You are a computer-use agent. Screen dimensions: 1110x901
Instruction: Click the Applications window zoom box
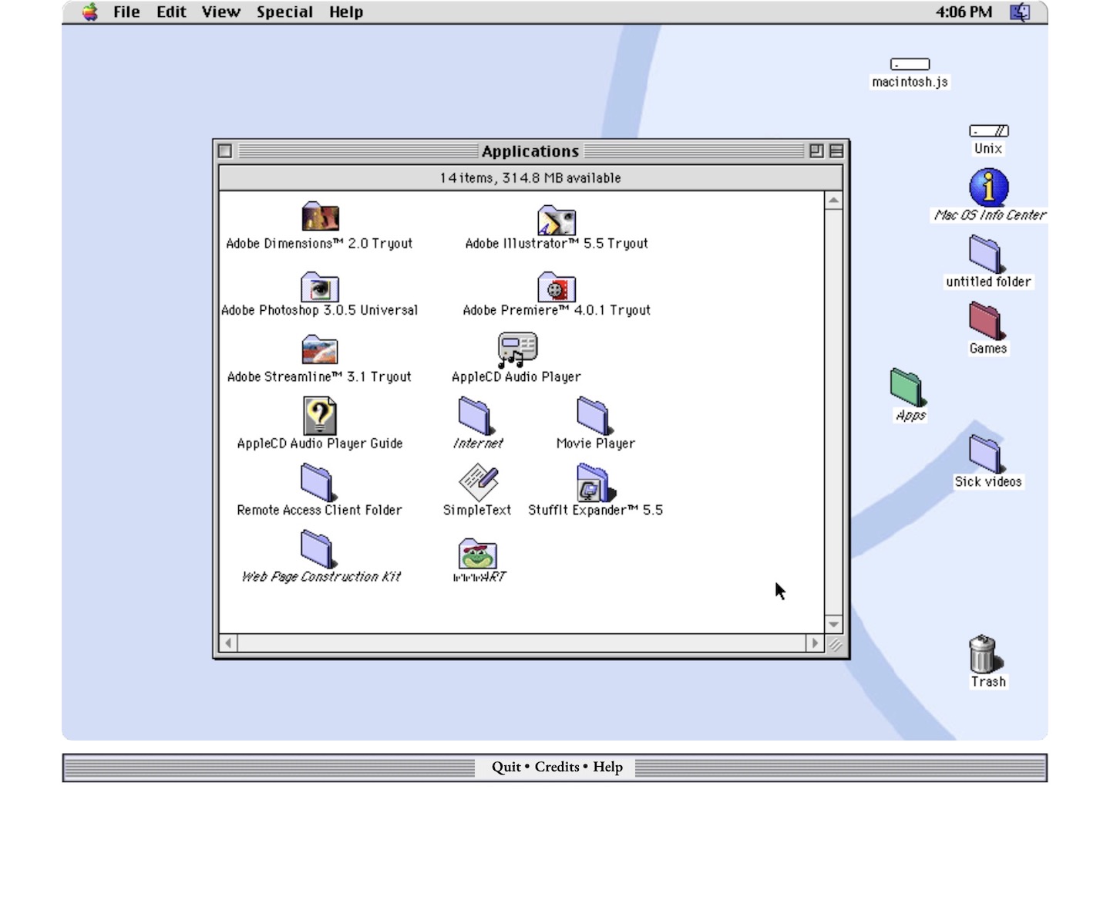(816, 151)
